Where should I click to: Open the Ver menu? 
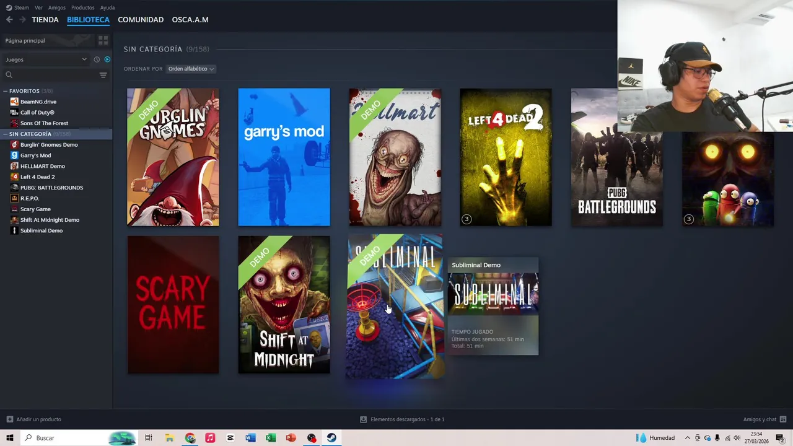(x=38, y=7)
